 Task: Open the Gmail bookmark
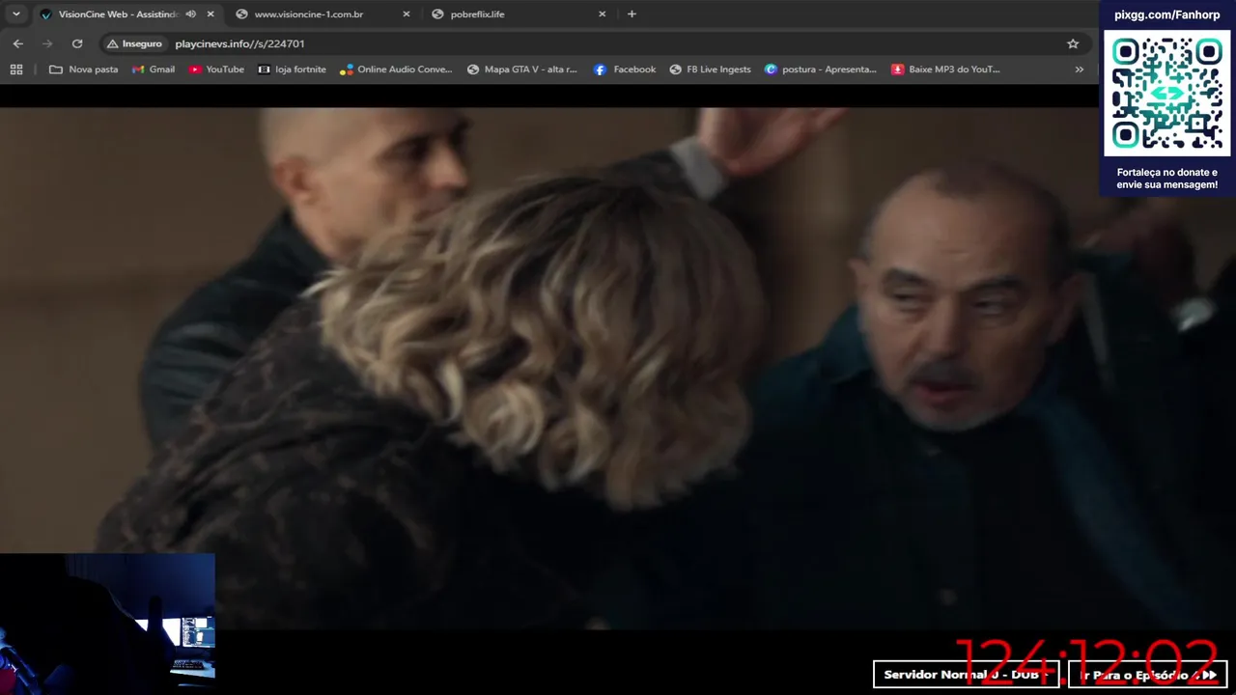(154, 69)
